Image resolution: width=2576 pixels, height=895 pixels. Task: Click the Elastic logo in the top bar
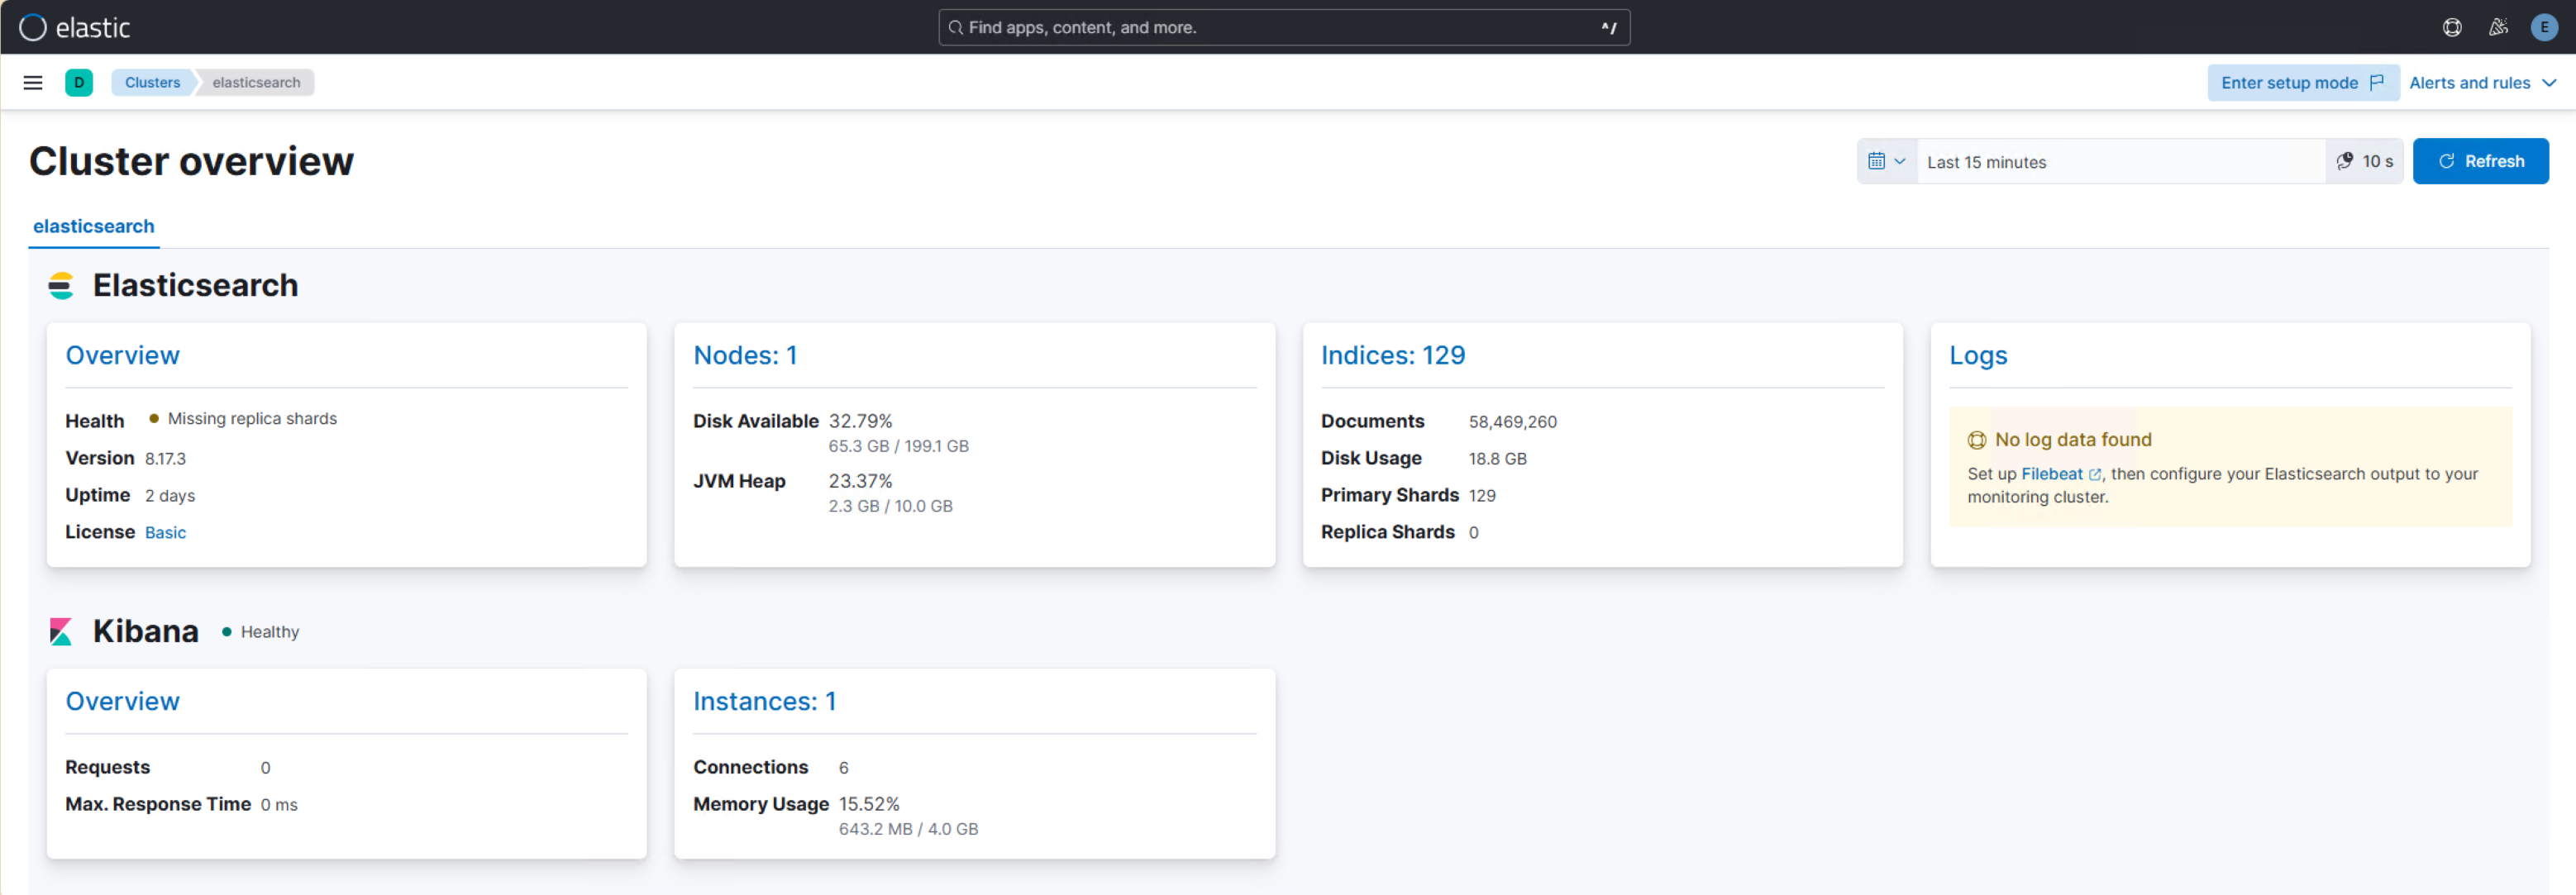click(75, 27)
